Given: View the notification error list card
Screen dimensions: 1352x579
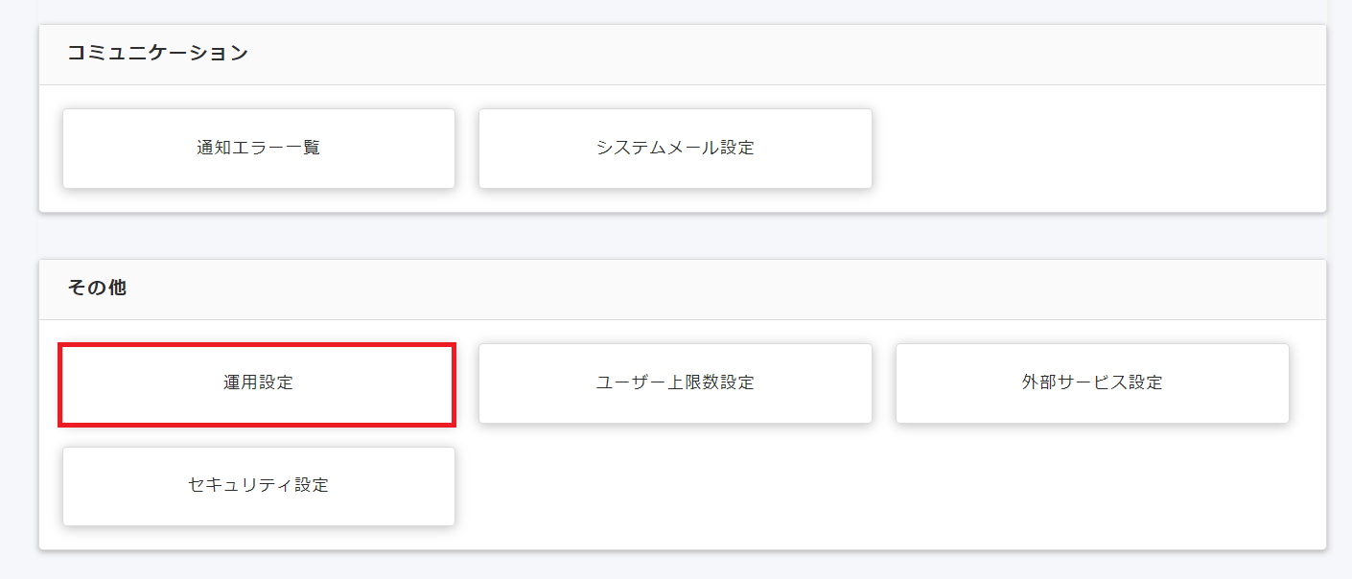Looking at the screenshot, I should tap(258, 149).
